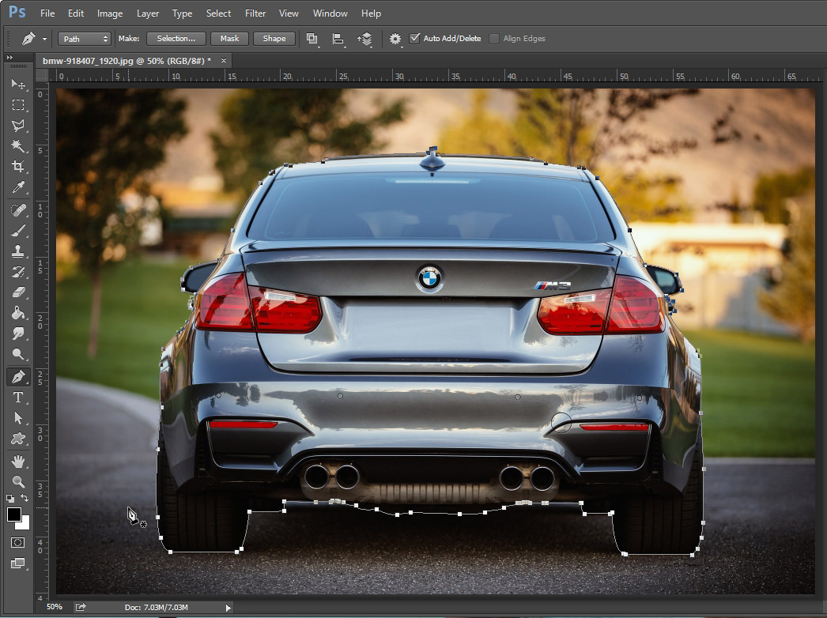Select the Paint Bucket tool
827x618 pixels.
pyautogui.click(x=18, y=313)
